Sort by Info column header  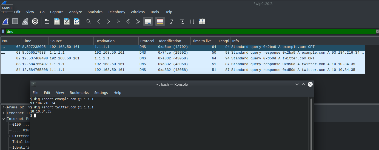pyautogui.click(x=298, y=41)
